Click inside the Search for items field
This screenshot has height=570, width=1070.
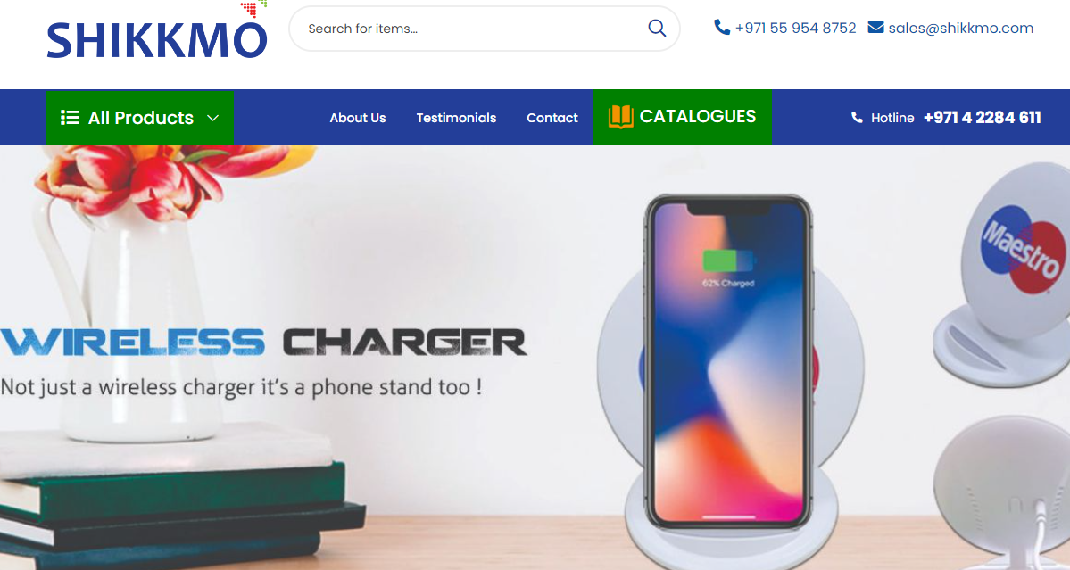click(471, 29)
